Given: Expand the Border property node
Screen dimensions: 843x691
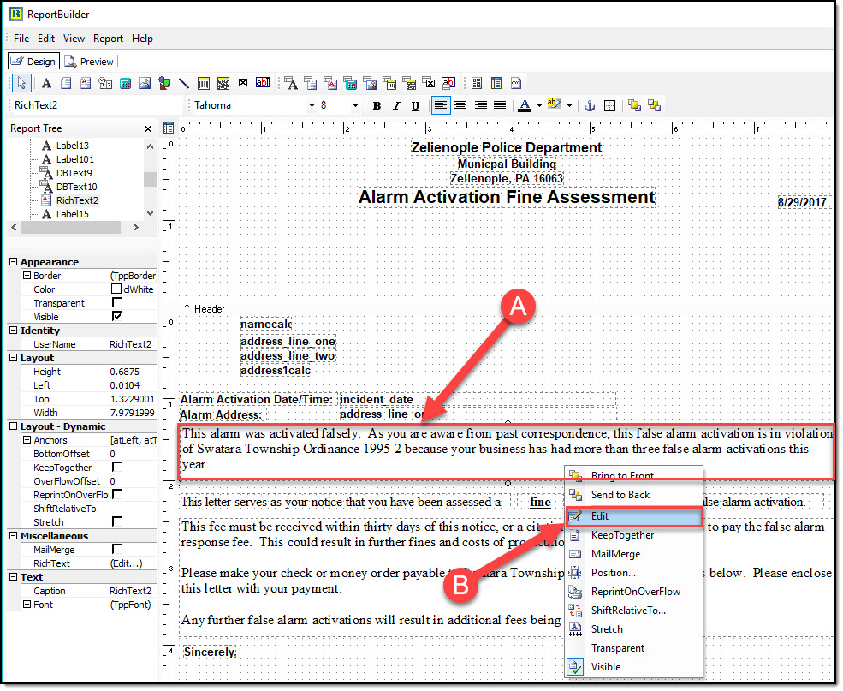Looking at the screenshot, I should tap(27, 276).
